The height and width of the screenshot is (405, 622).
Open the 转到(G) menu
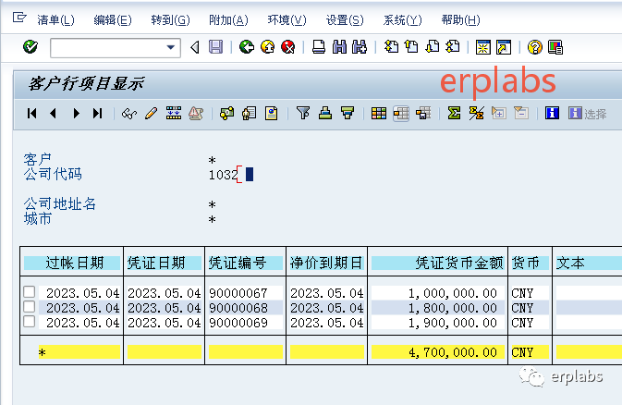171,19
